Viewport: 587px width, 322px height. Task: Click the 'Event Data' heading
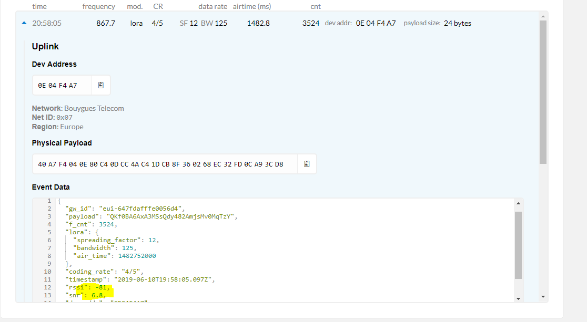pyautogui.click(x=50, y=187)
